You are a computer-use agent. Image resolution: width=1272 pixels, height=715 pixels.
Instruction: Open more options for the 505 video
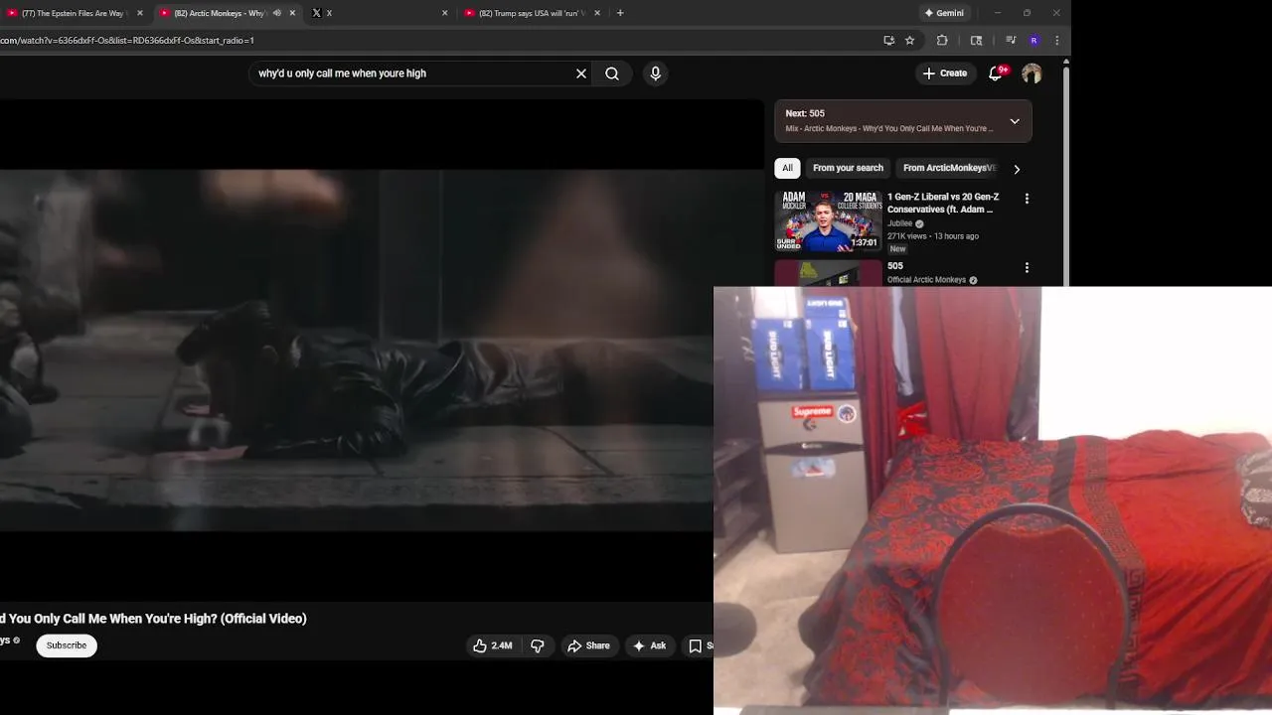(1027, 267)
